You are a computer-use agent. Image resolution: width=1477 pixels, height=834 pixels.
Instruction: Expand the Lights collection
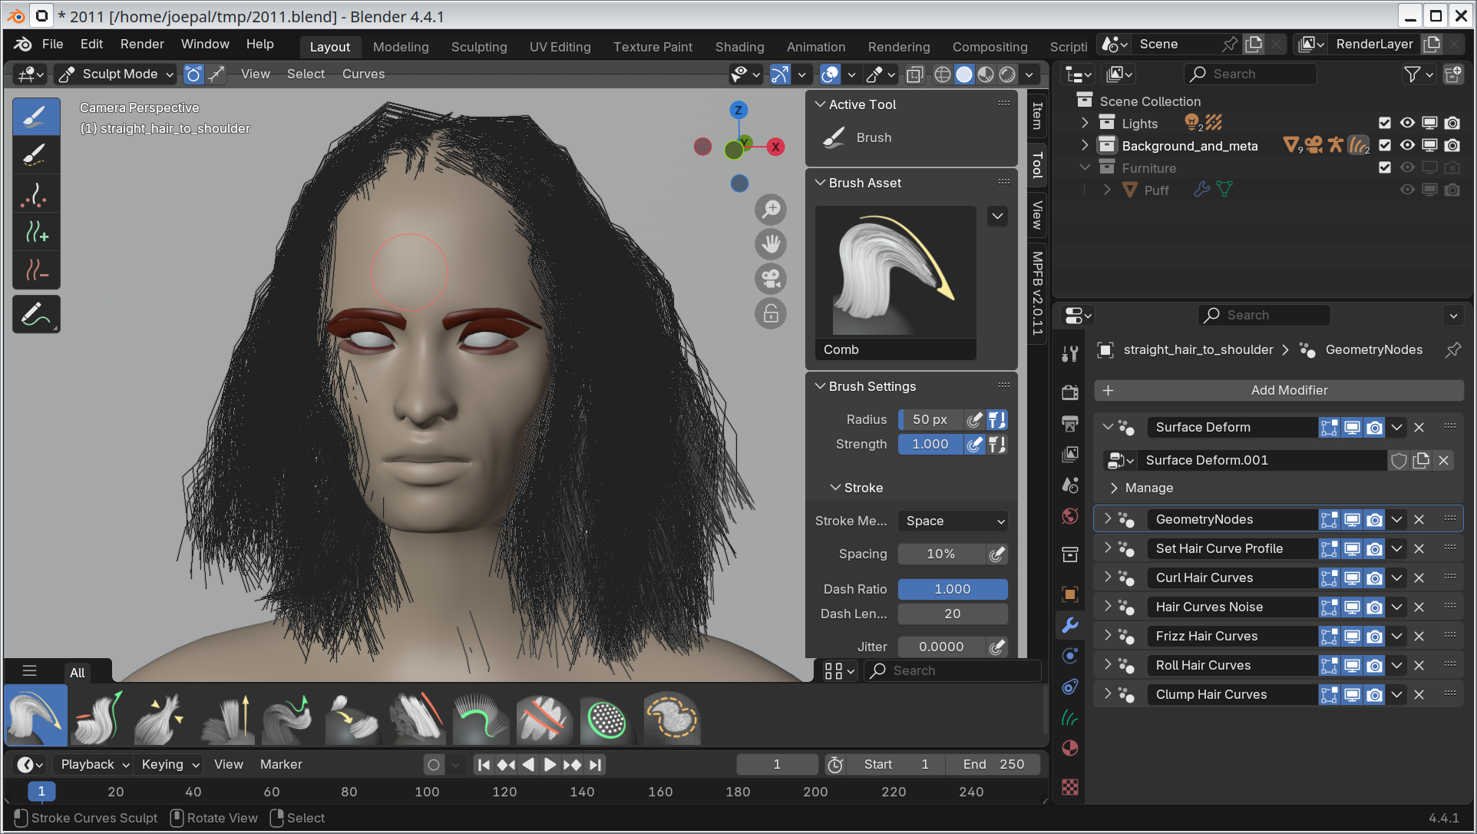pyautogui.click(x=1084, y=123)
